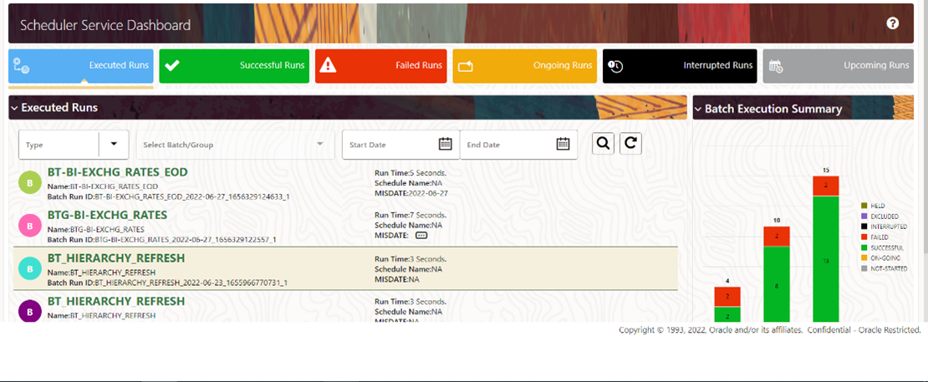Click the Scheduler Service Dashboard title
This screenshot has height=382, width=928.
coord(105,25)
